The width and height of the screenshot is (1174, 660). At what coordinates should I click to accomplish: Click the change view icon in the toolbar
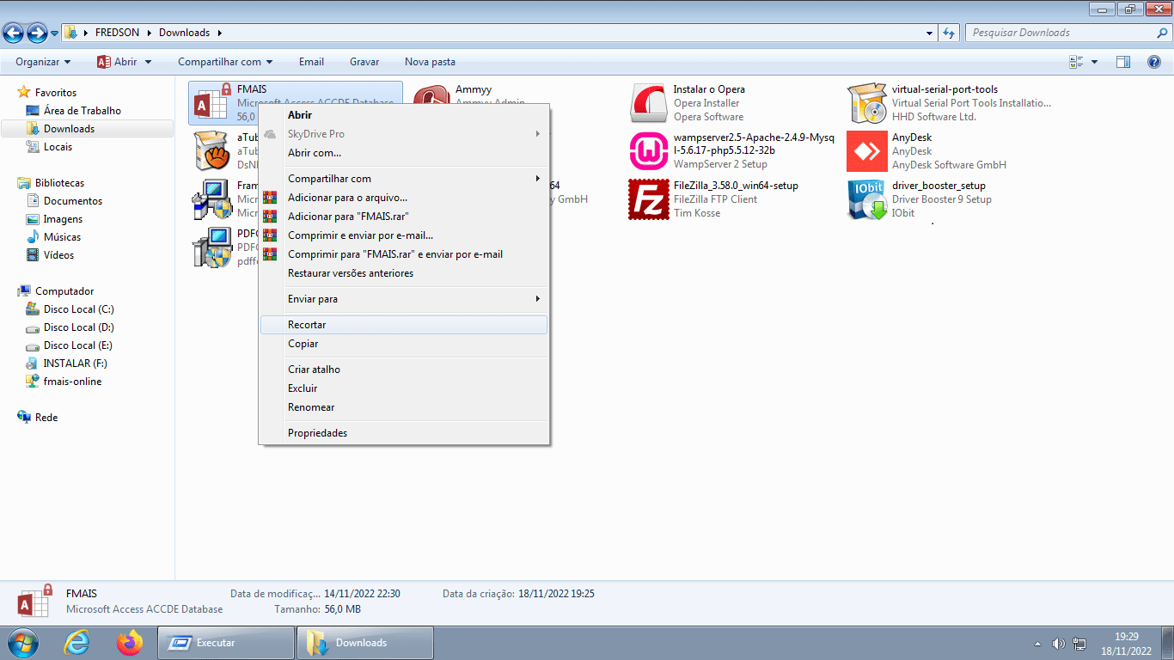click(x=1076, y=62)
